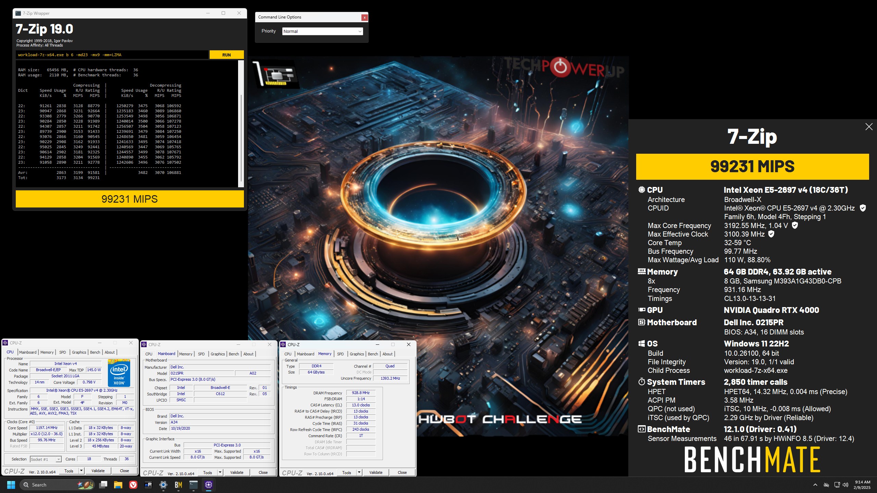Activate the purple CPU-Z taskbar icon
This screenshot has height=493, width=877.
point(209,485)
